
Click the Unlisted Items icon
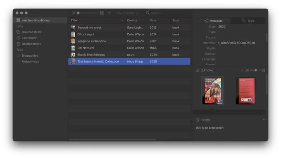click(18, 32)
